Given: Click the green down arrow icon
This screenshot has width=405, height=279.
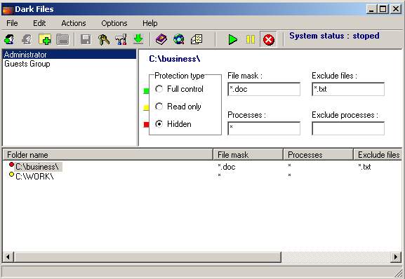Looking at the screenshot, I should pos(138,39).
